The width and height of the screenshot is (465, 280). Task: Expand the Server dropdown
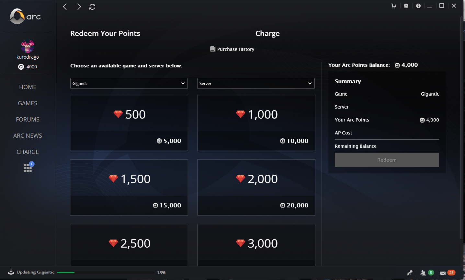(256, 83)
